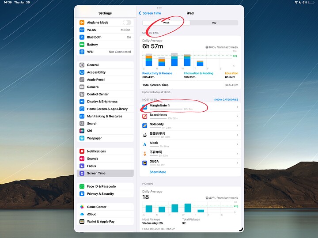This screenshot has height=238, width=318.
Task: Tap the three-dot multitasking handle
Action: coord(159,8)
